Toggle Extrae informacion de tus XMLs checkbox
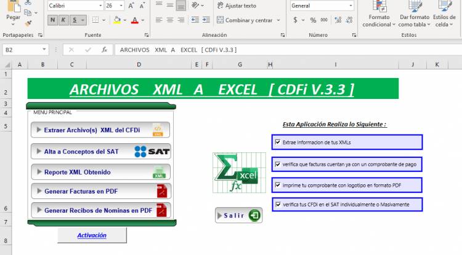 click(278, 142)
